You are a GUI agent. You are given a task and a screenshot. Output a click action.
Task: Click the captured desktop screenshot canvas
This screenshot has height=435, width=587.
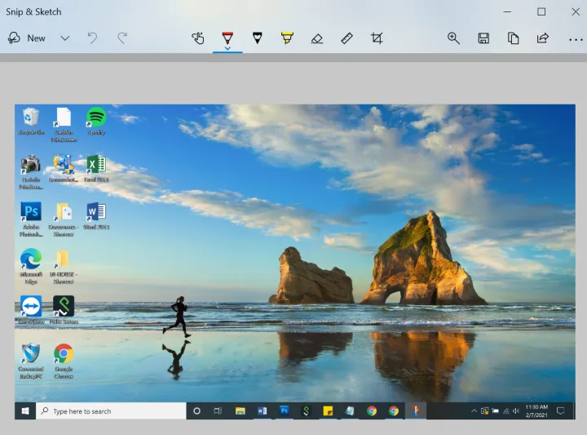[x=294, y=262]
